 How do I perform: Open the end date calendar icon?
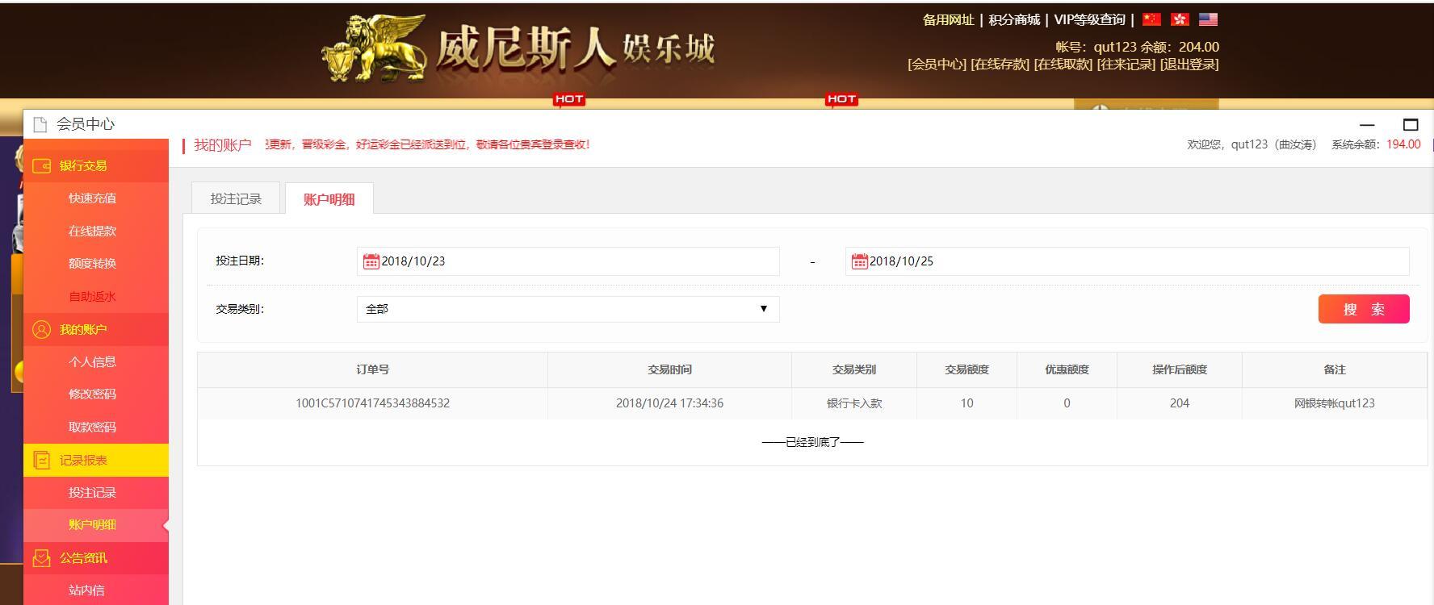click(859, 261)
